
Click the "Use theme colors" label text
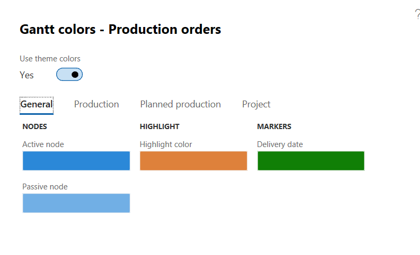(50, 59)
